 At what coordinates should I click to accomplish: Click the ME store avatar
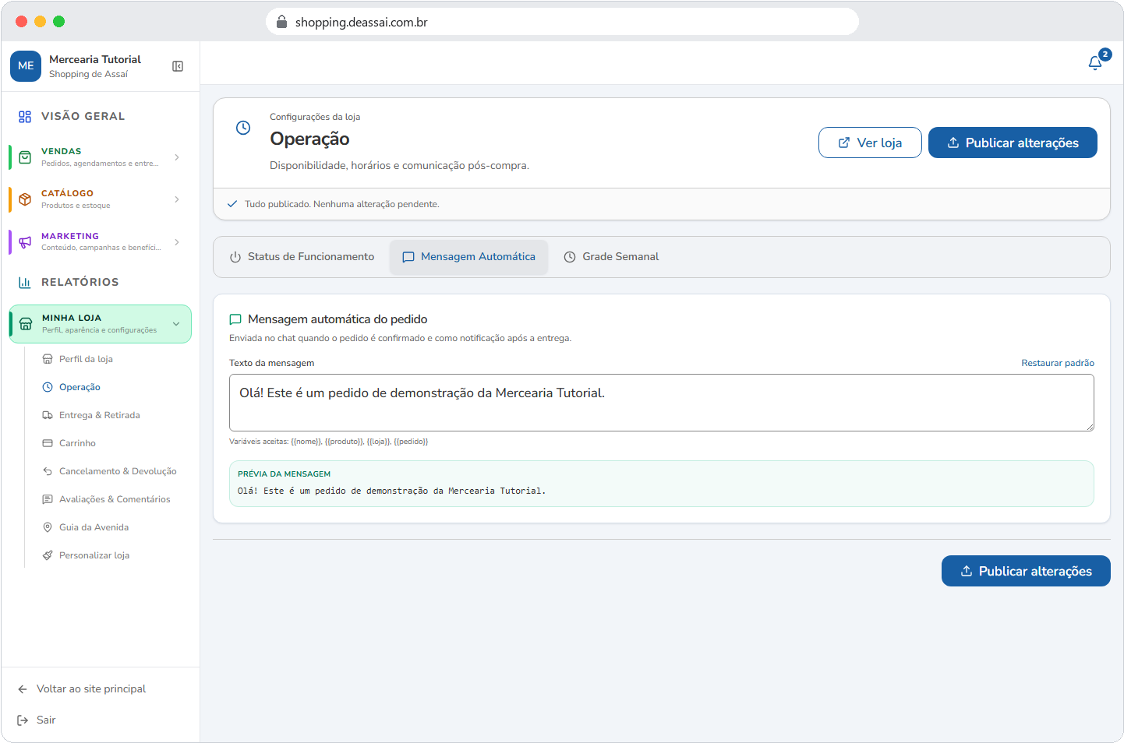26,66
